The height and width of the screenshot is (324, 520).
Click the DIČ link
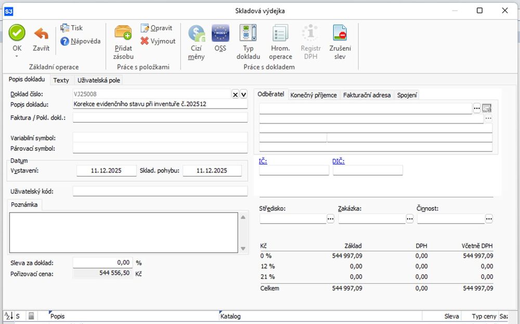point(338,161)
